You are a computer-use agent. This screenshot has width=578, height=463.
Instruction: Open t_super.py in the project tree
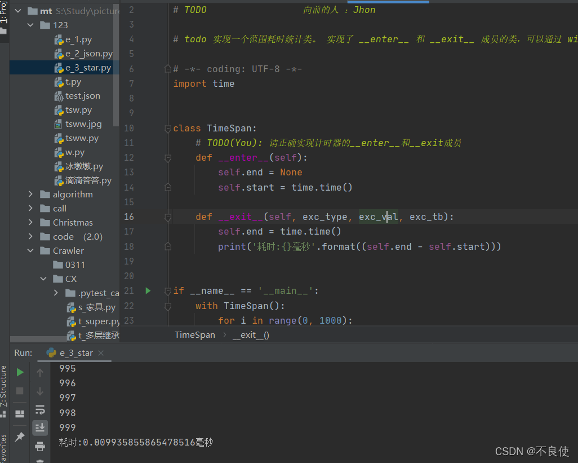point(93,321)
